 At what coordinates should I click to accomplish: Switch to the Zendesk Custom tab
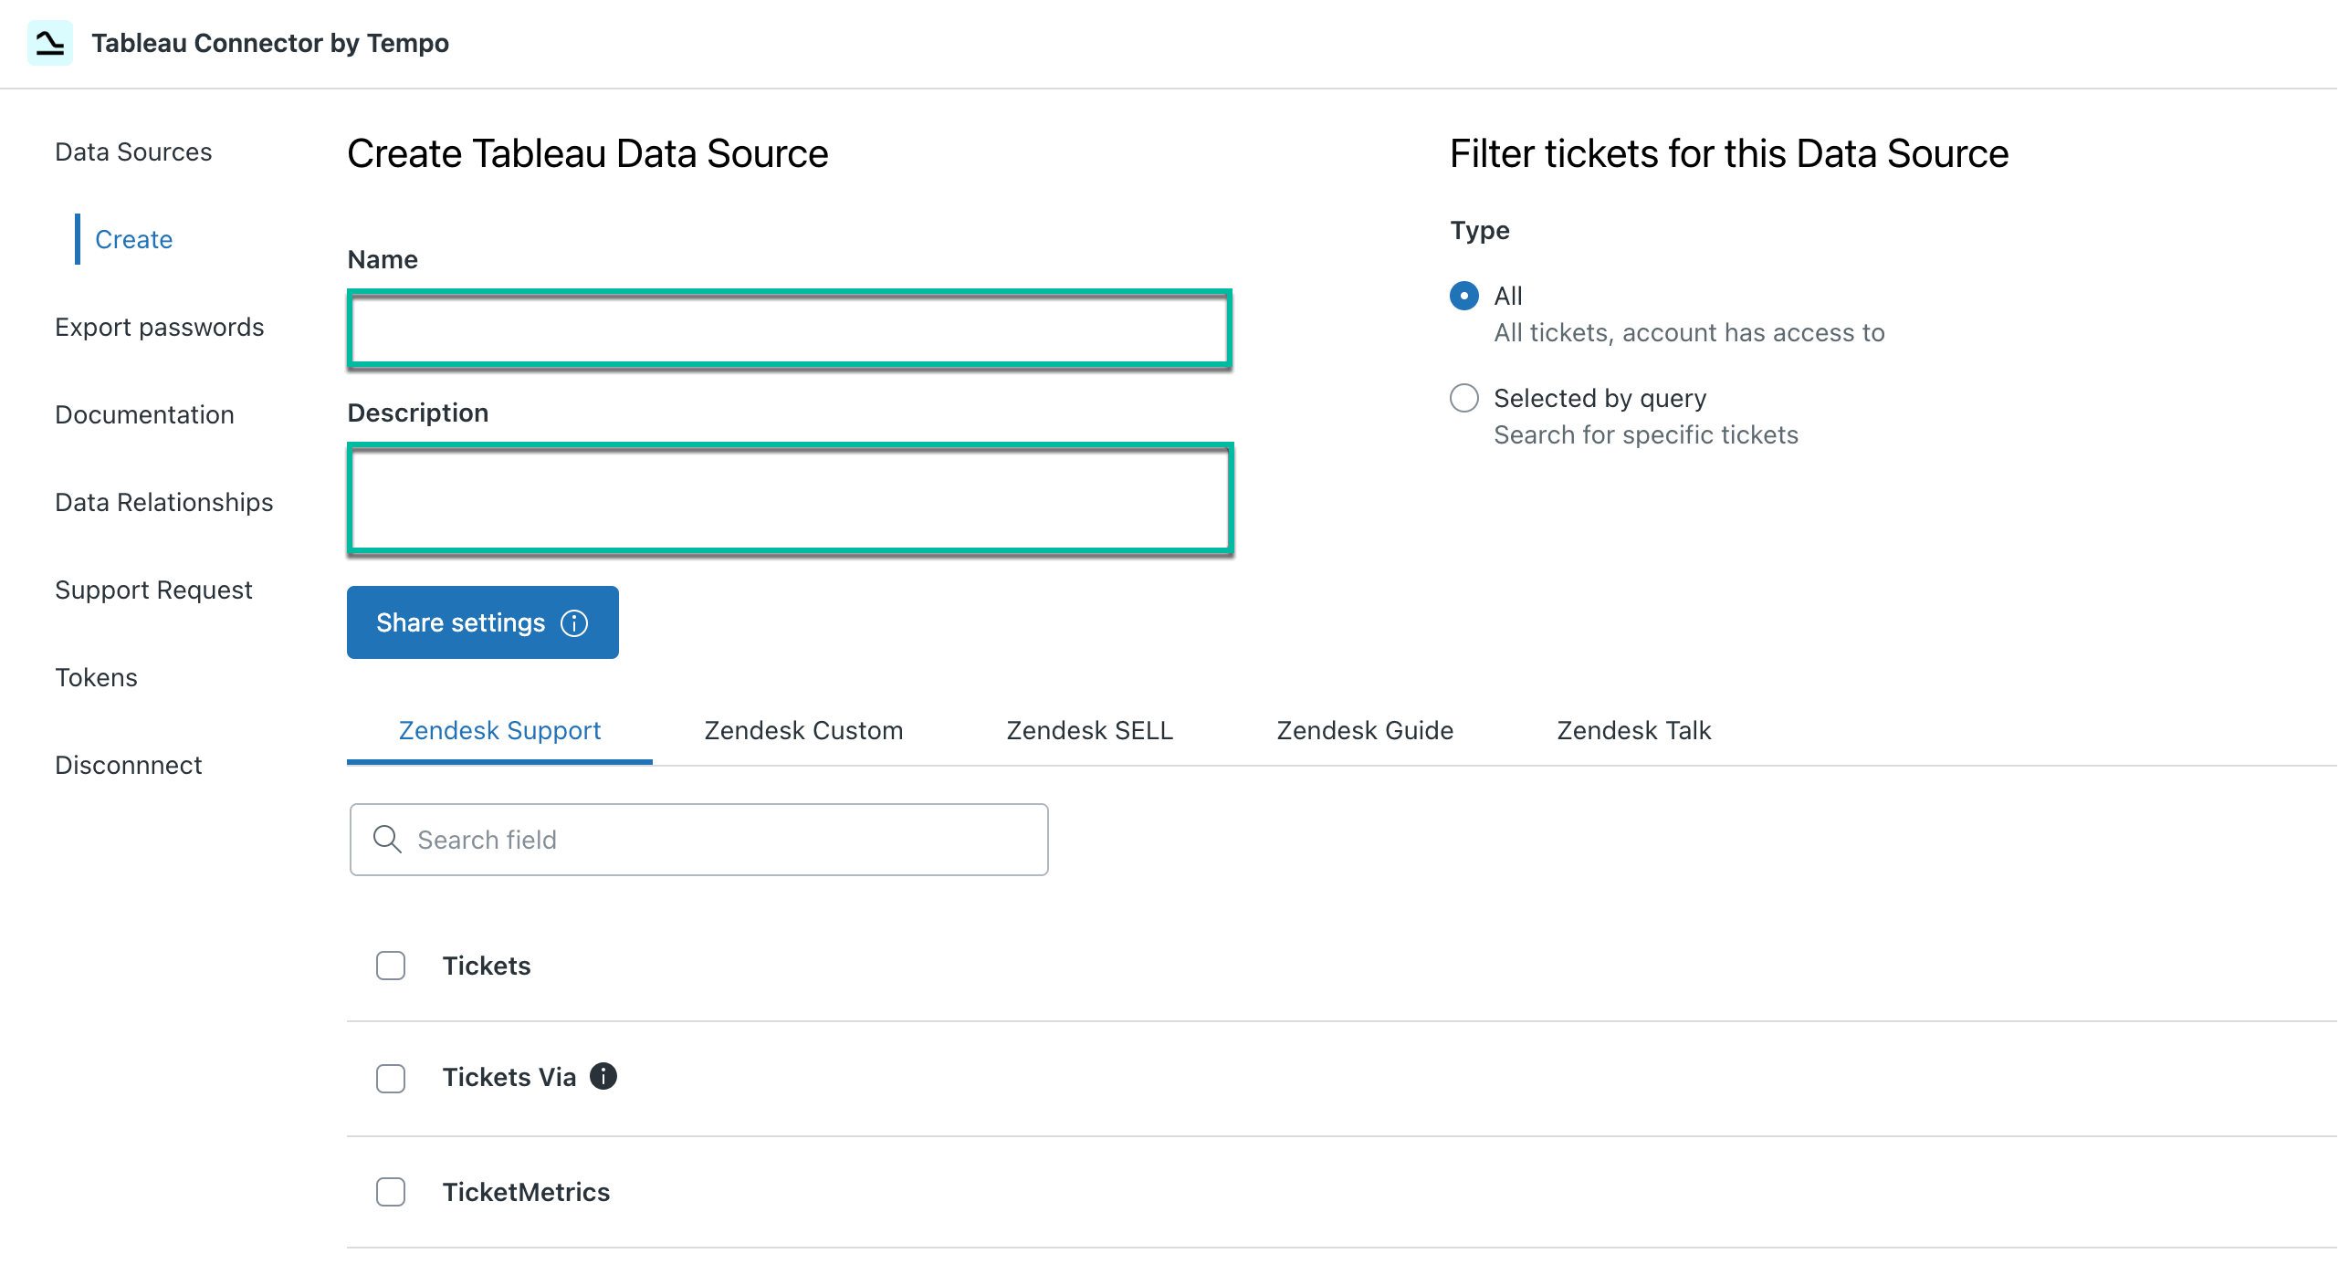tap(802, 730)
